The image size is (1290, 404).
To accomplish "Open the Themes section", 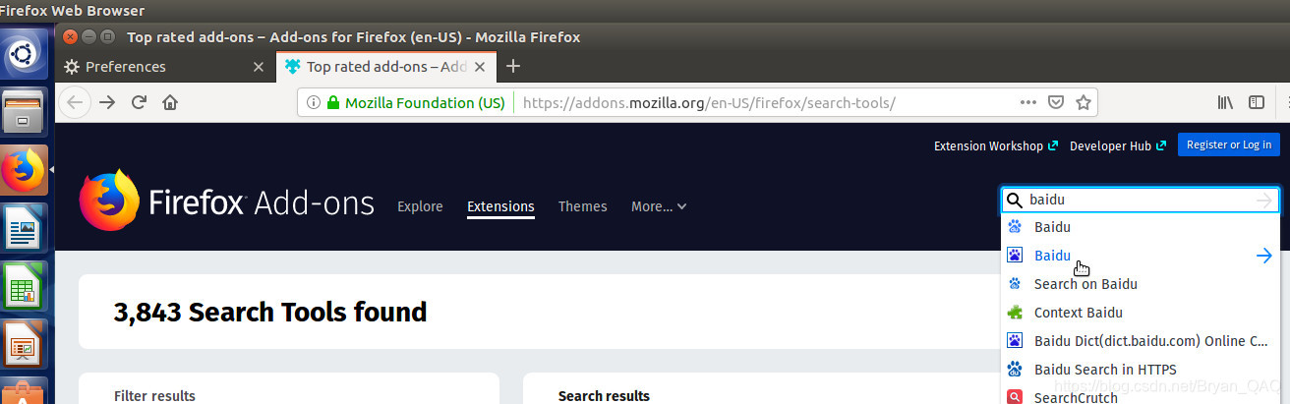I will tap(582, 206).
